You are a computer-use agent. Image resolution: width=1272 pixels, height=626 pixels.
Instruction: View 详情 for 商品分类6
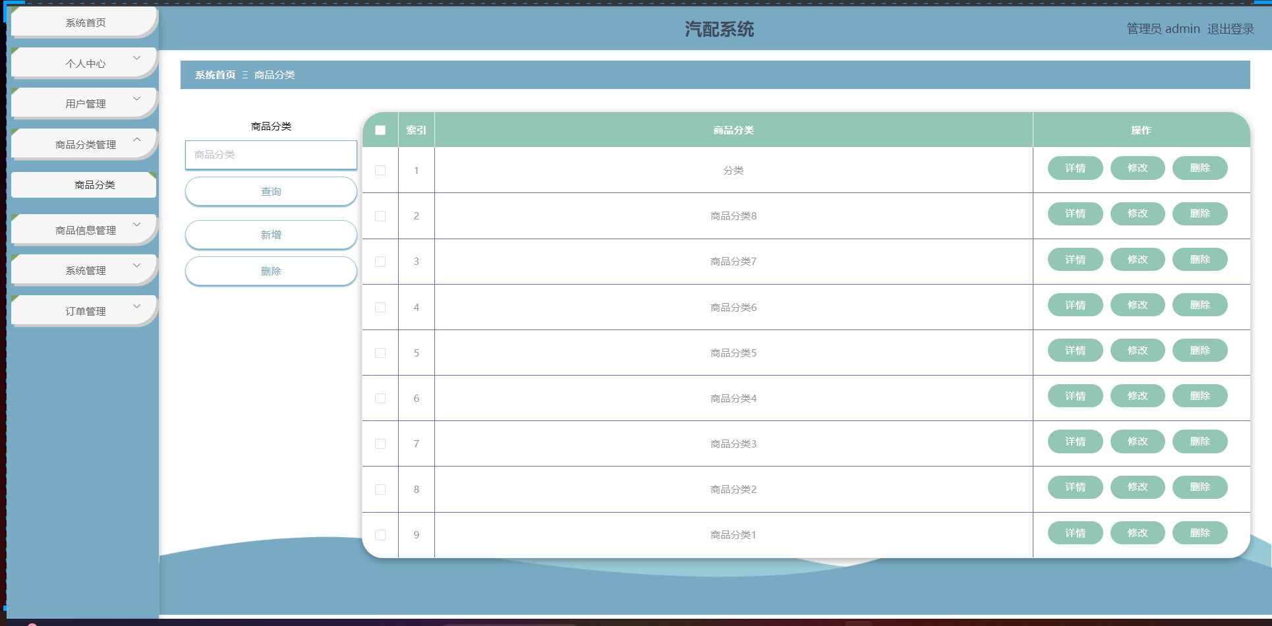[1075, 305]
